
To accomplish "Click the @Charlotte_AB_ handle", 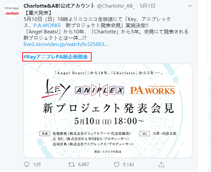I will pos(116,6).
